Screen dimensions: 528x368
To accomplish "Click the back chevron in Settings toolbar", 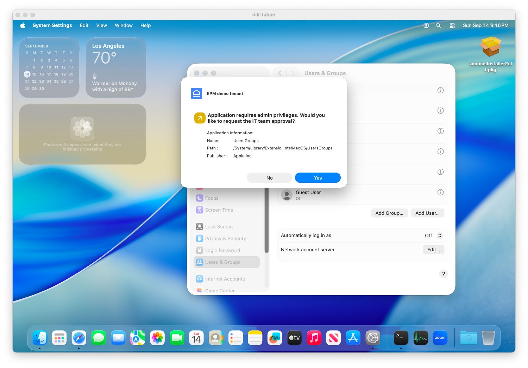I will [280, 73].
